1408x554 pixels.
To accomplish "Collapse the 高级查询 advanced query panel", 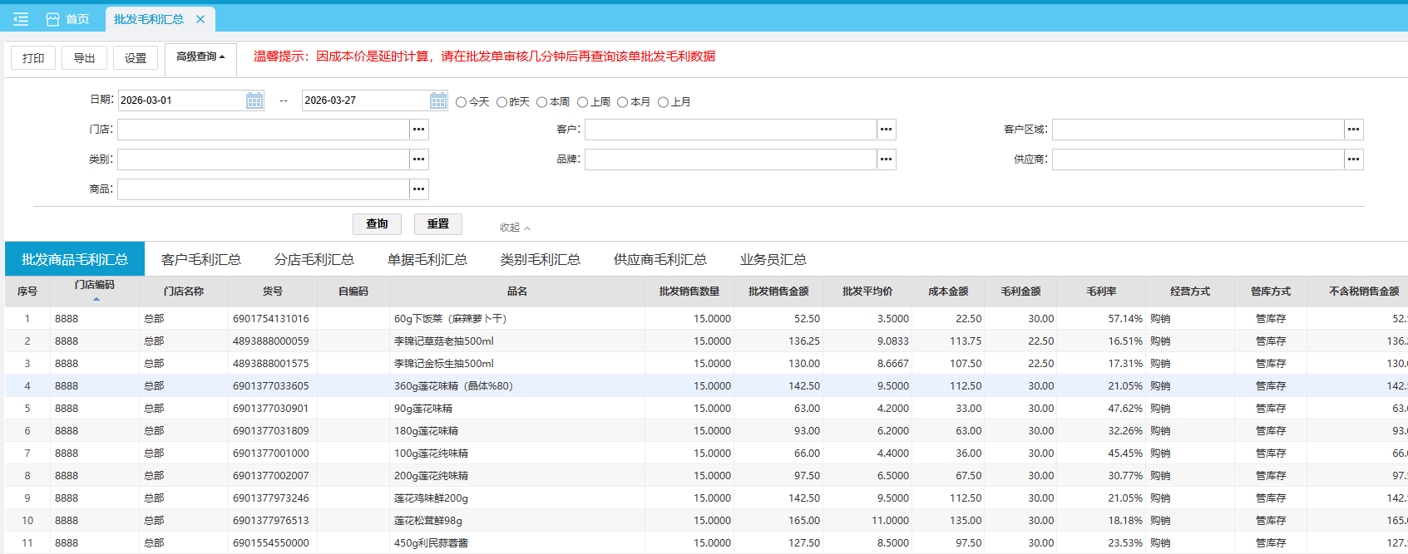I will (200, 57).
